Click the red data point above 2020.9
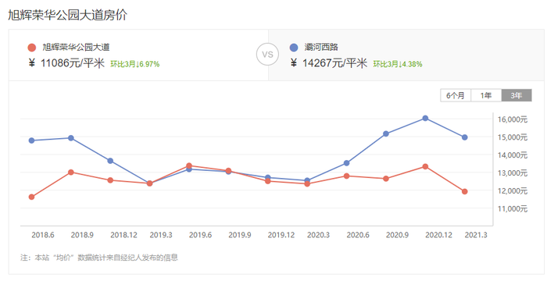This screenshot has height=281, width=547. 386,179
